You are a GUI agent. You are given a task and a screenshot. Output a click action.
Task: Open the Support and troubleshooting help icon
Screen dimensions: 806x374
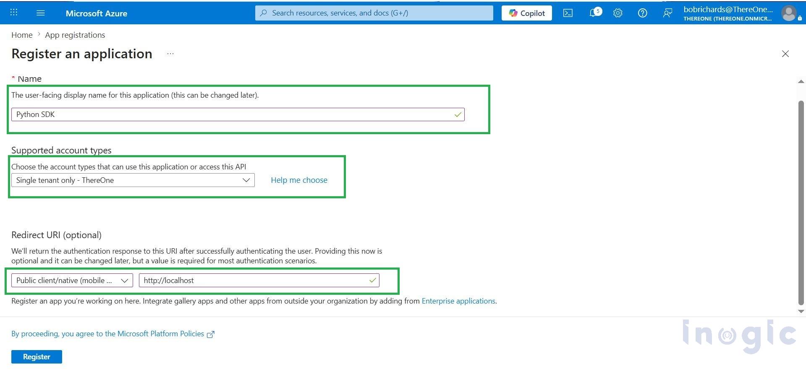pos(642,13)
